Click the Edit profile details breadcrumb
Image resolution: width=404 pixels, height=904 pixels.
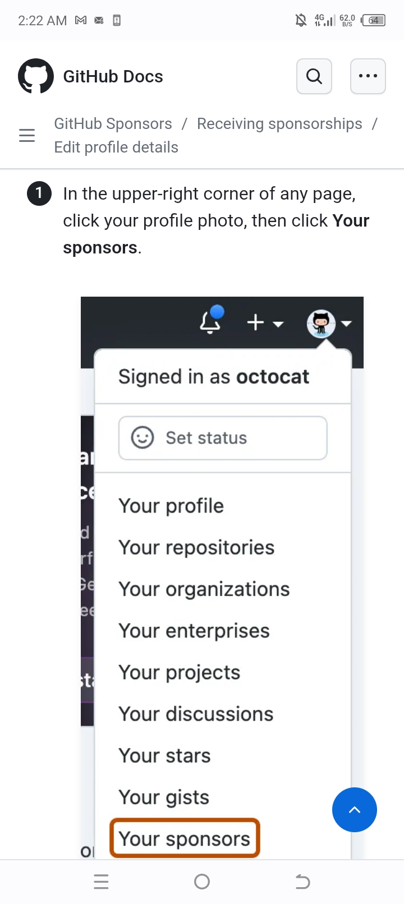116,147
